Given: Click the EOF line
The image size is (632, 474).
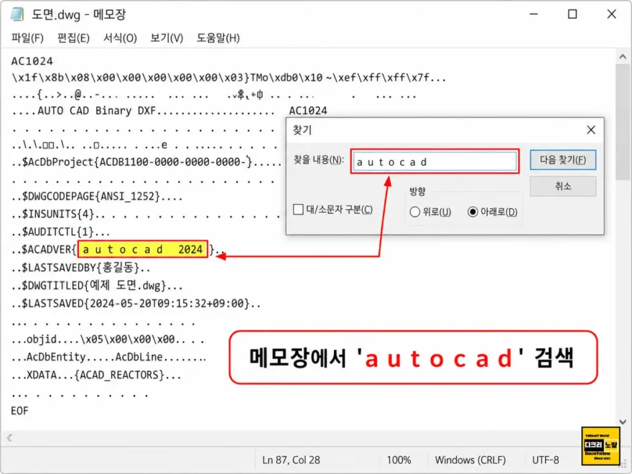Looking at the screenshot, I should 20,410.
